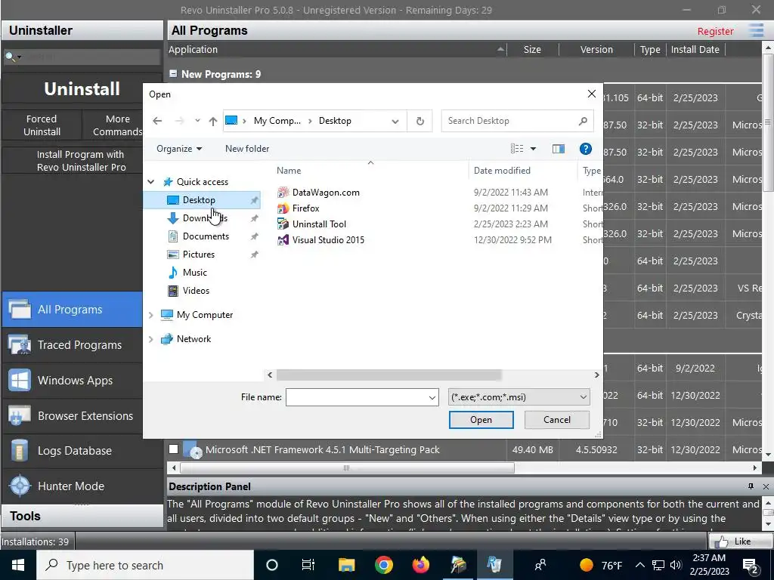Open File Explorer from the taskbar
774x580 pixels.
pyautogui.click(x=346, y=565)
